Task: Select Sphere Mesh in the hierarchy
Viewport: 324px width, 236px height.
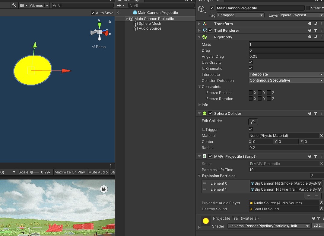Action: [150, 24]
